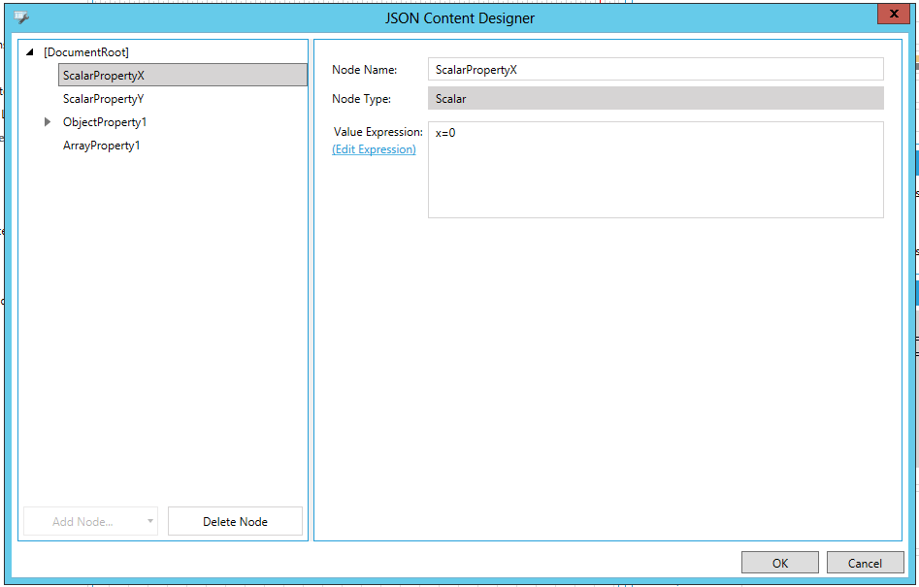Focus the Node Name text field
The width and height of the screenshot is (919, 587).
[x=655, y=69]
